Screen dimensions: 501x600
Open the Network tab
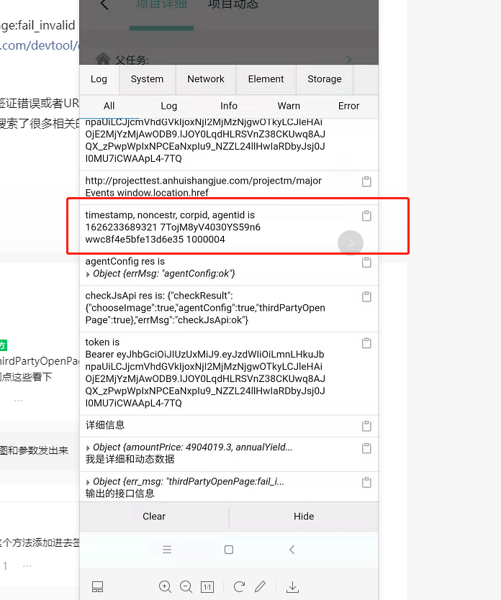[206, 79]
